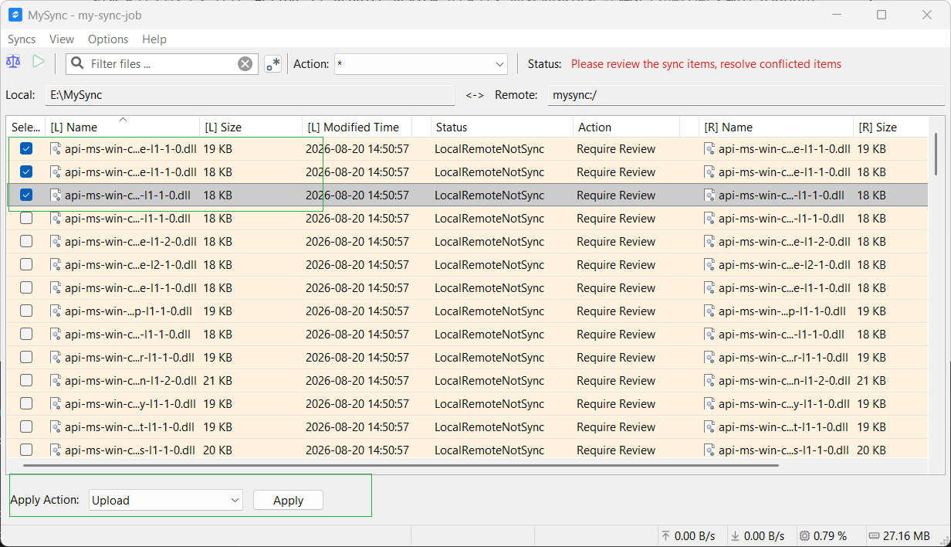Viewport: 951px width, 547px height.
Task: Clear the file filter with the X icon
Action: [x=245, y=64]
